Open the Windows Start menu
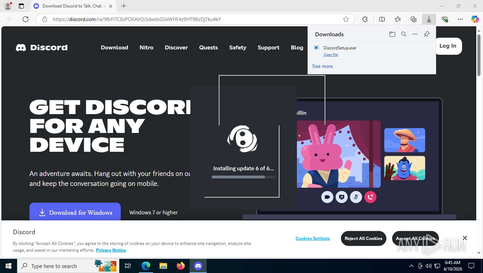 [x=8, y=266]
